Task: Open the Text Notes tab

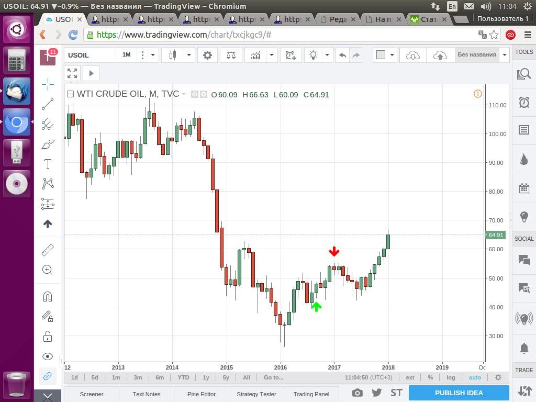Action: (x=147, y=394)
